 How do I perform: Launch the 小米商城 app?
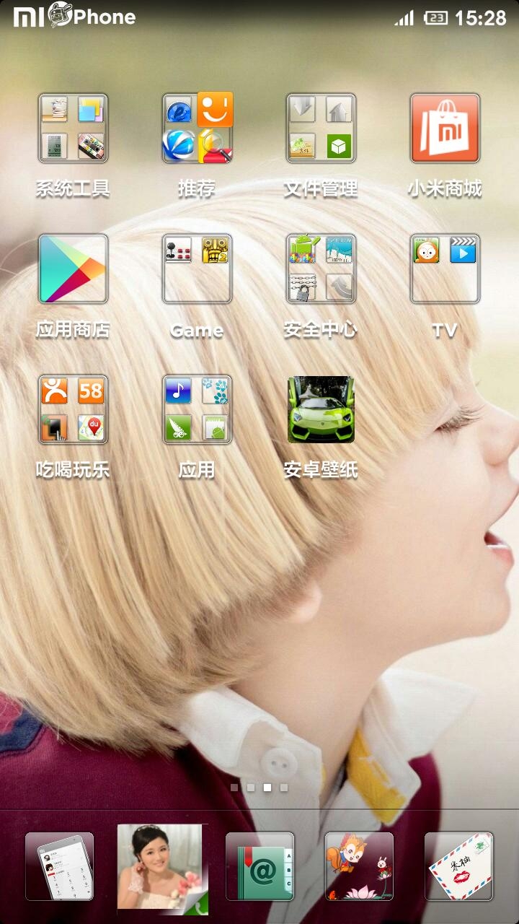click(x=445, y=128)
